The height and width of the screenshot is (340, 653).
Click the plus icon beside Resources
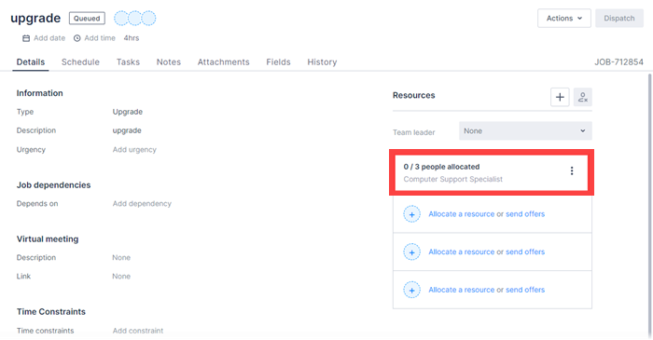pyautogui.click(x=560, y=97)
